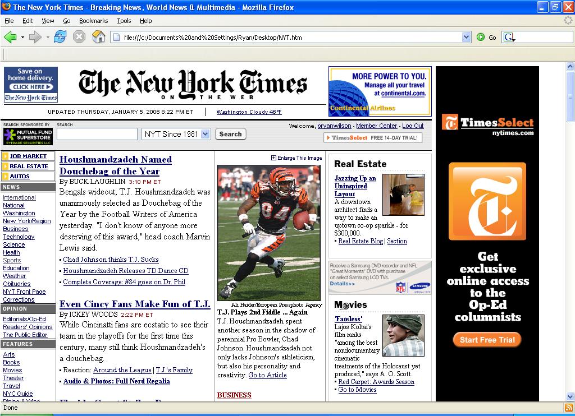Click the TimesSelect orange T logo
This screenshot has height=416, width=575.
(487, 201)
